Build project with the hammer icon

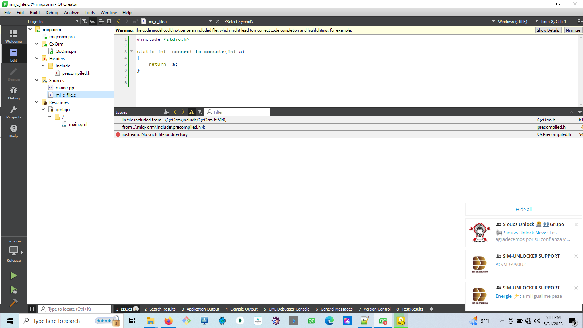[13, 303]
